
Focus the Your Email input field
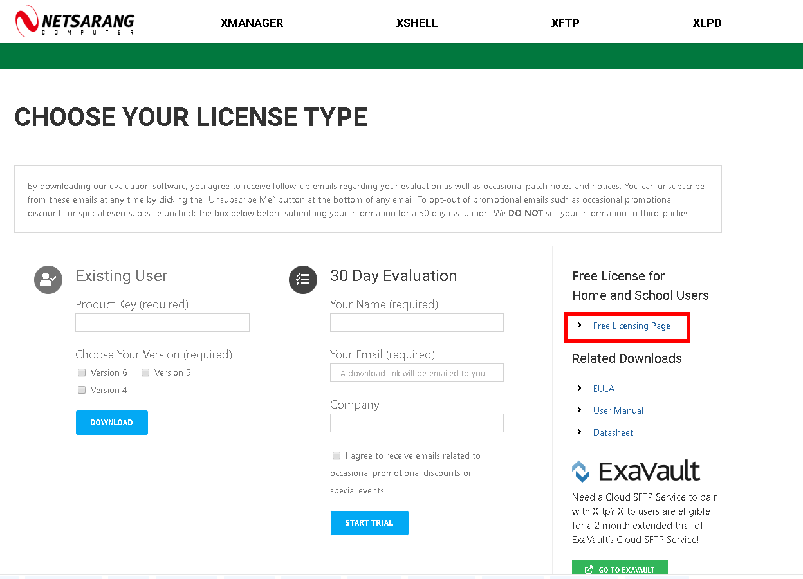(x=417, y=373)
